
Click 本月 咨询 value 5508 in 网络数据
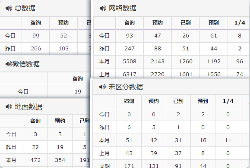coord(130,62)
